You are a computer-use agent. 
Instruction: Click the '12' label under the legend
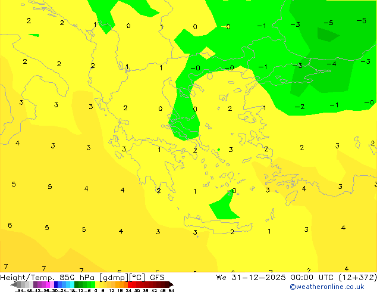(x=112, y=290)
